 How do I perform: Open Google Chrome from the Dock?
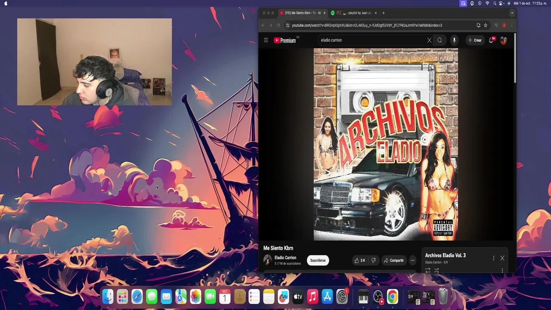[x=393, y=297]
